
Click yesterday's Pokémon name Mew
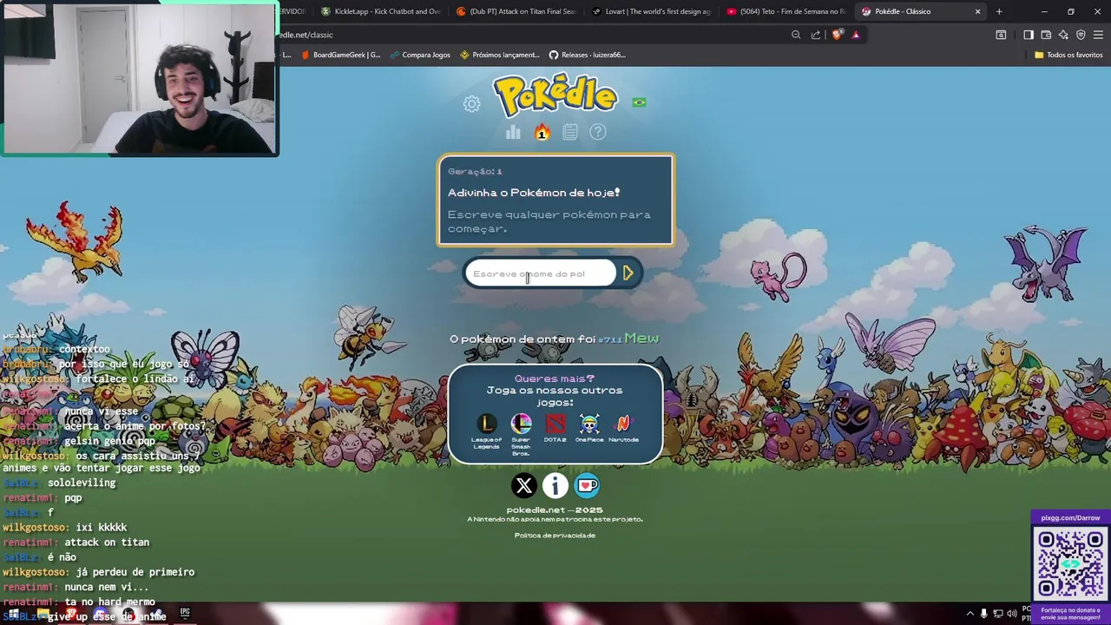click(641, 339)
